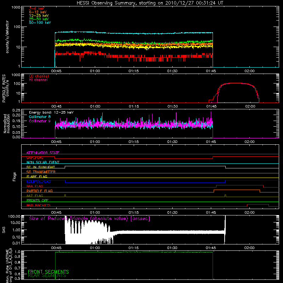
Task: Click the cyan '50-100 keV' legend entry
Action: tap(40, 23)
